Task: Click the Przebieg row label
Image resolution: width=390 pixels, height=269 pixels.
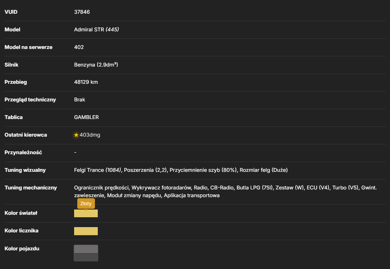Action: 16,82
